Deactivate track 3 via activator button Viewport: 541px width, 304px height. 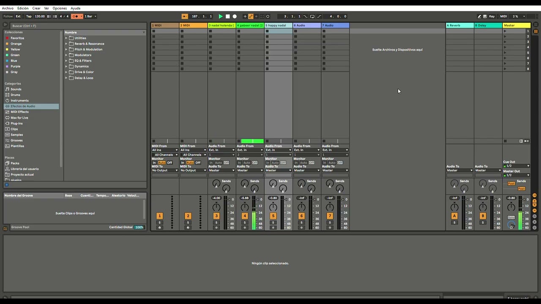216,216
